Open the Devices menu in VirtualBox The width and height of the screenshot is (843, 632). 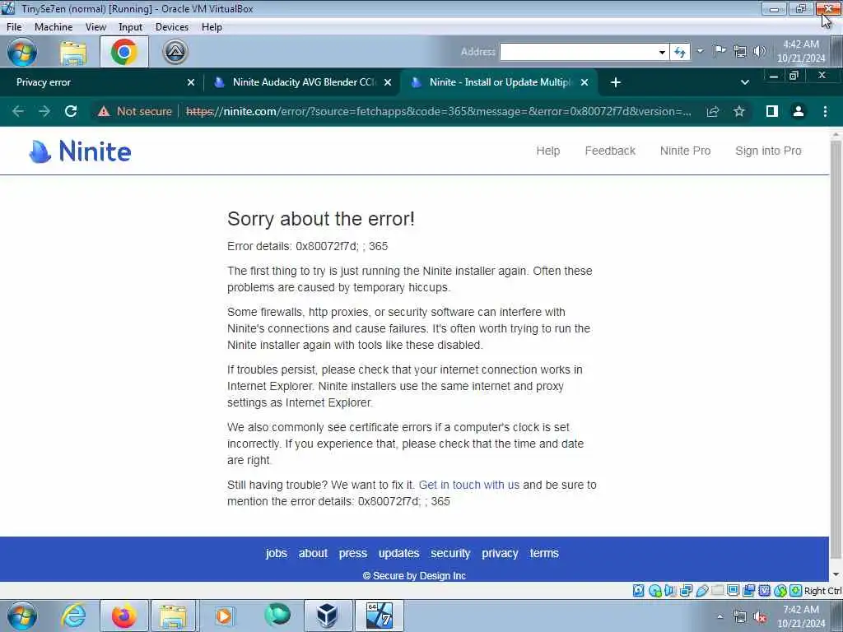coord(172,27)
